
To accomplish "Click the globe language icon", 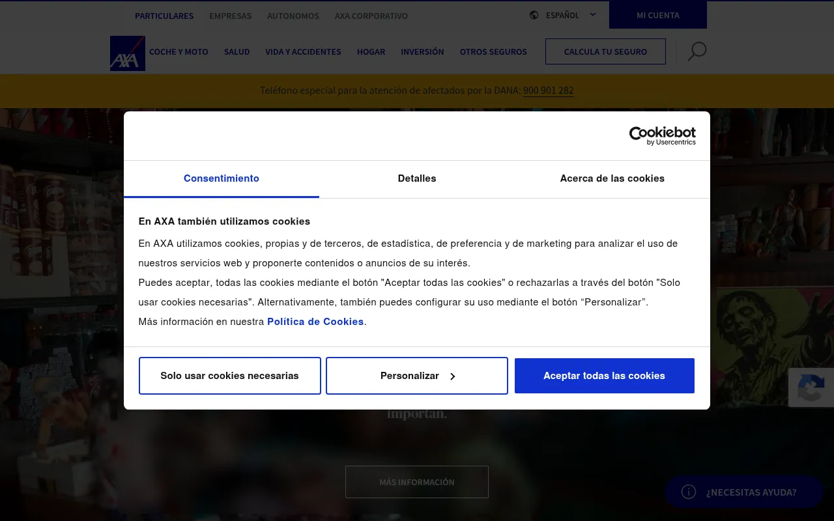I will tap(534, 15).
